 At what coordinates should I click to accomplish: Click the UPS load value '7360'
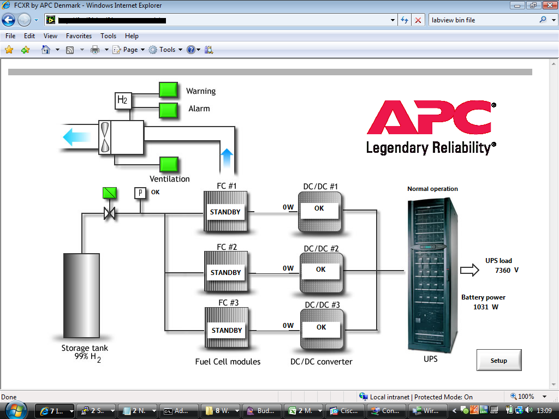click(503, 271)
